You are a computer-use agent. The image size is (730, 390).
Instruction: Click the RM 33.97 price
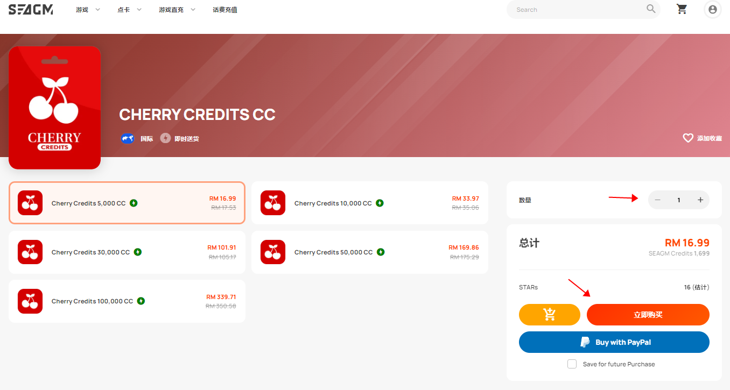pyautogui.click(x=465, y=199)
